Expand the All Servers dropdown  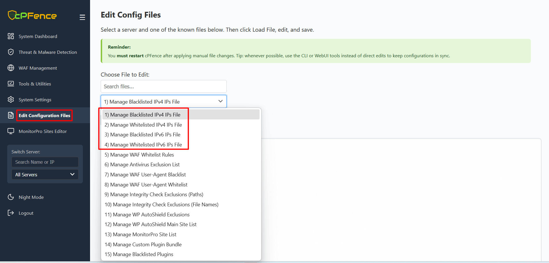pos(45,175)
